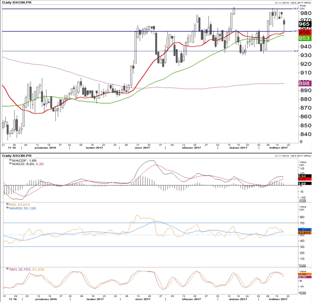Image resolution: width=312 pixels, height=302 pixels.
Task: Click date range text above price chart
Action: click(x=293, y=3)
